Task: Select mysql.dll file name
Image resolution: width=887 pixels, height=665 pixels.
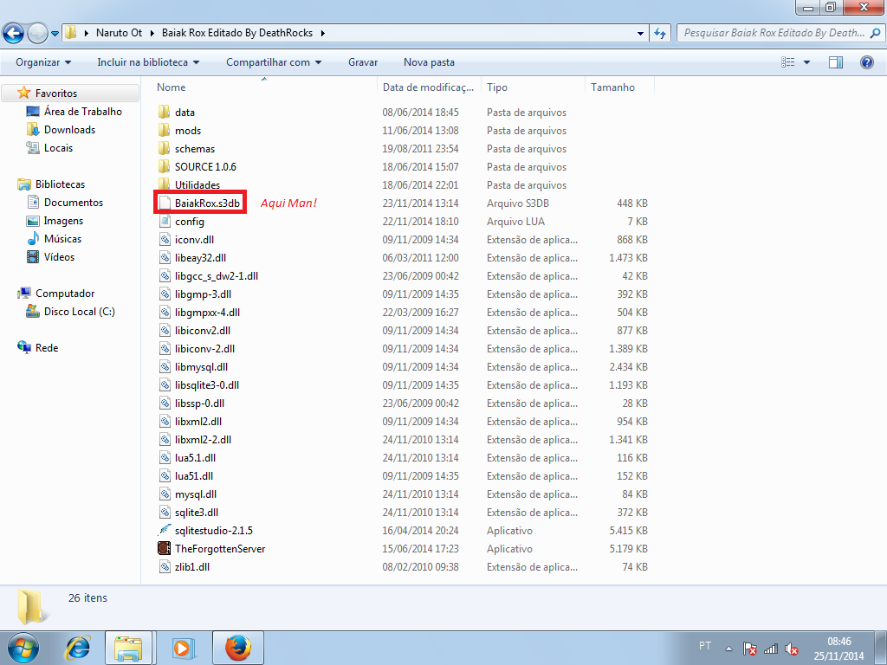Action: coord(196,494)
